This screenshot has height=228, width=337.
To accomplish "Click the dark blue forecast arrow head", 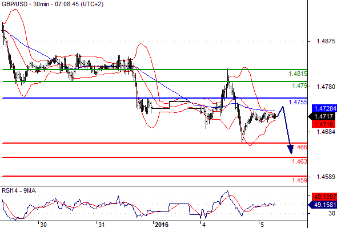I will [x=290, y=149].
